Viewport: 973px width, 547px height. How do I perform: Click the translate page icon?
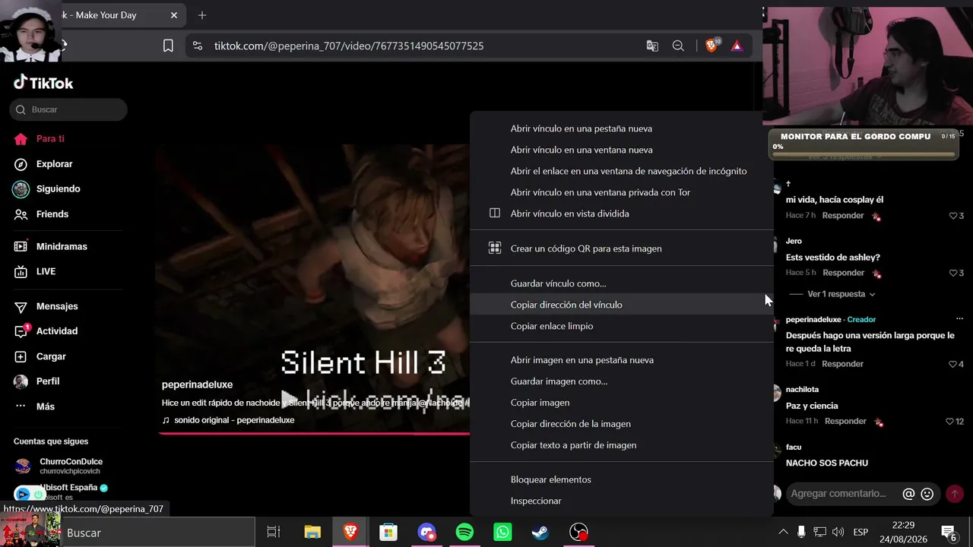[652, 46]
